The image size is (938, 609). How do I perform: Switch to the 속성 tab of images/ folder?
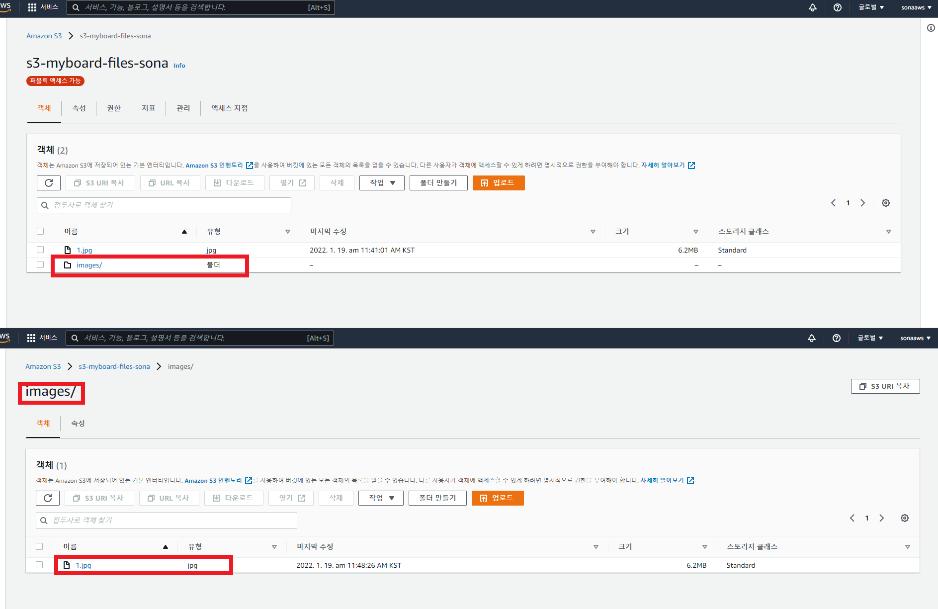point(78,423)
